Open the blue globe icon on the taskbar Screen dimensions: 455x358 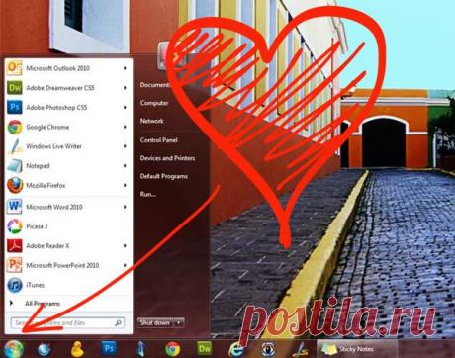pos(45,349)
